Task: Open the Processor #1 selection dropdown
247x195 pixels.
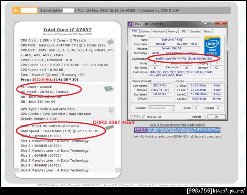Action: pos(162,108)
